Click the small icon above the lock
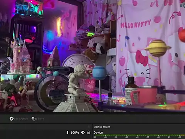Viewport: 185px width, 139px height. pyautogui.click(x=89, y=127)
